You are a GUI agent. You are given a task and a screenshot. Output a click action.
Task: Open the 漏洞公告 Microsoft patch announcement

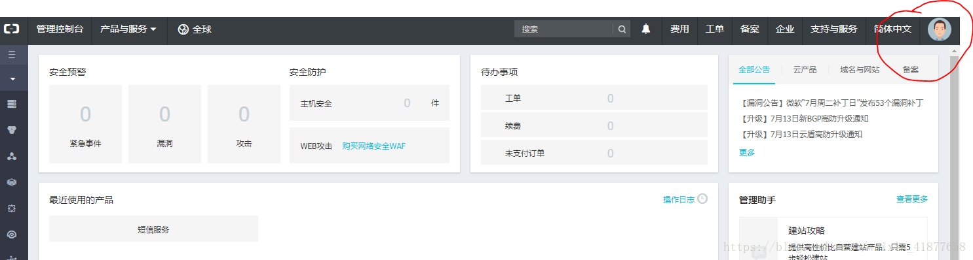pyautogui.click(x=831, y=103)
